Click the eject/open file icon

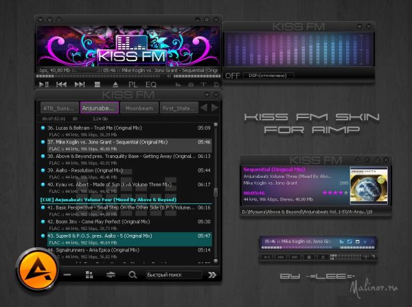[115, 84]
